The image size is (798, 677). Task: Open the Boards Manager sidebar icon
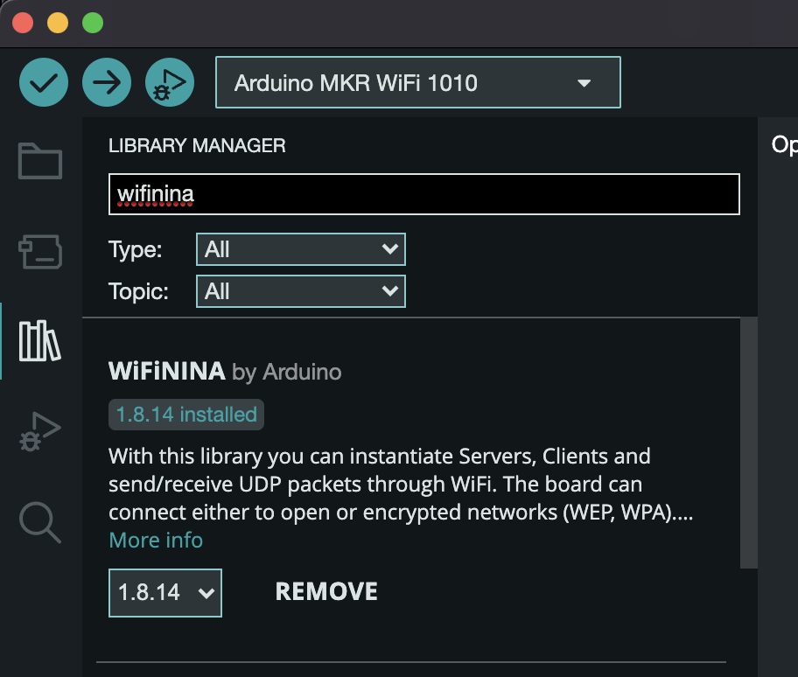click(38, 252)
